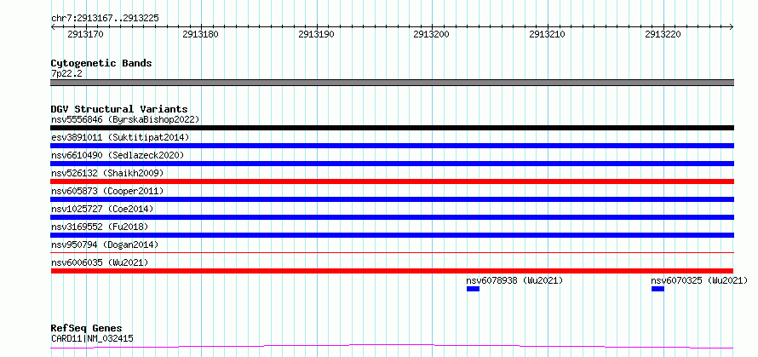Open nsv950794 (Dogan2014) variant label
The height and width of the screenshot is (357, 758).
(105, 245)
